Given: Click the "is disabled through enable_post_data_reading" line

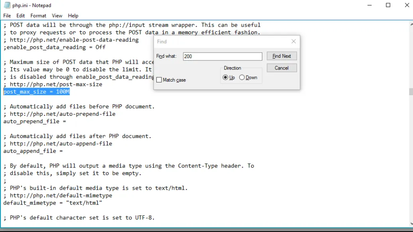Looking at the screenshot, I should click(x=79, y=77).
